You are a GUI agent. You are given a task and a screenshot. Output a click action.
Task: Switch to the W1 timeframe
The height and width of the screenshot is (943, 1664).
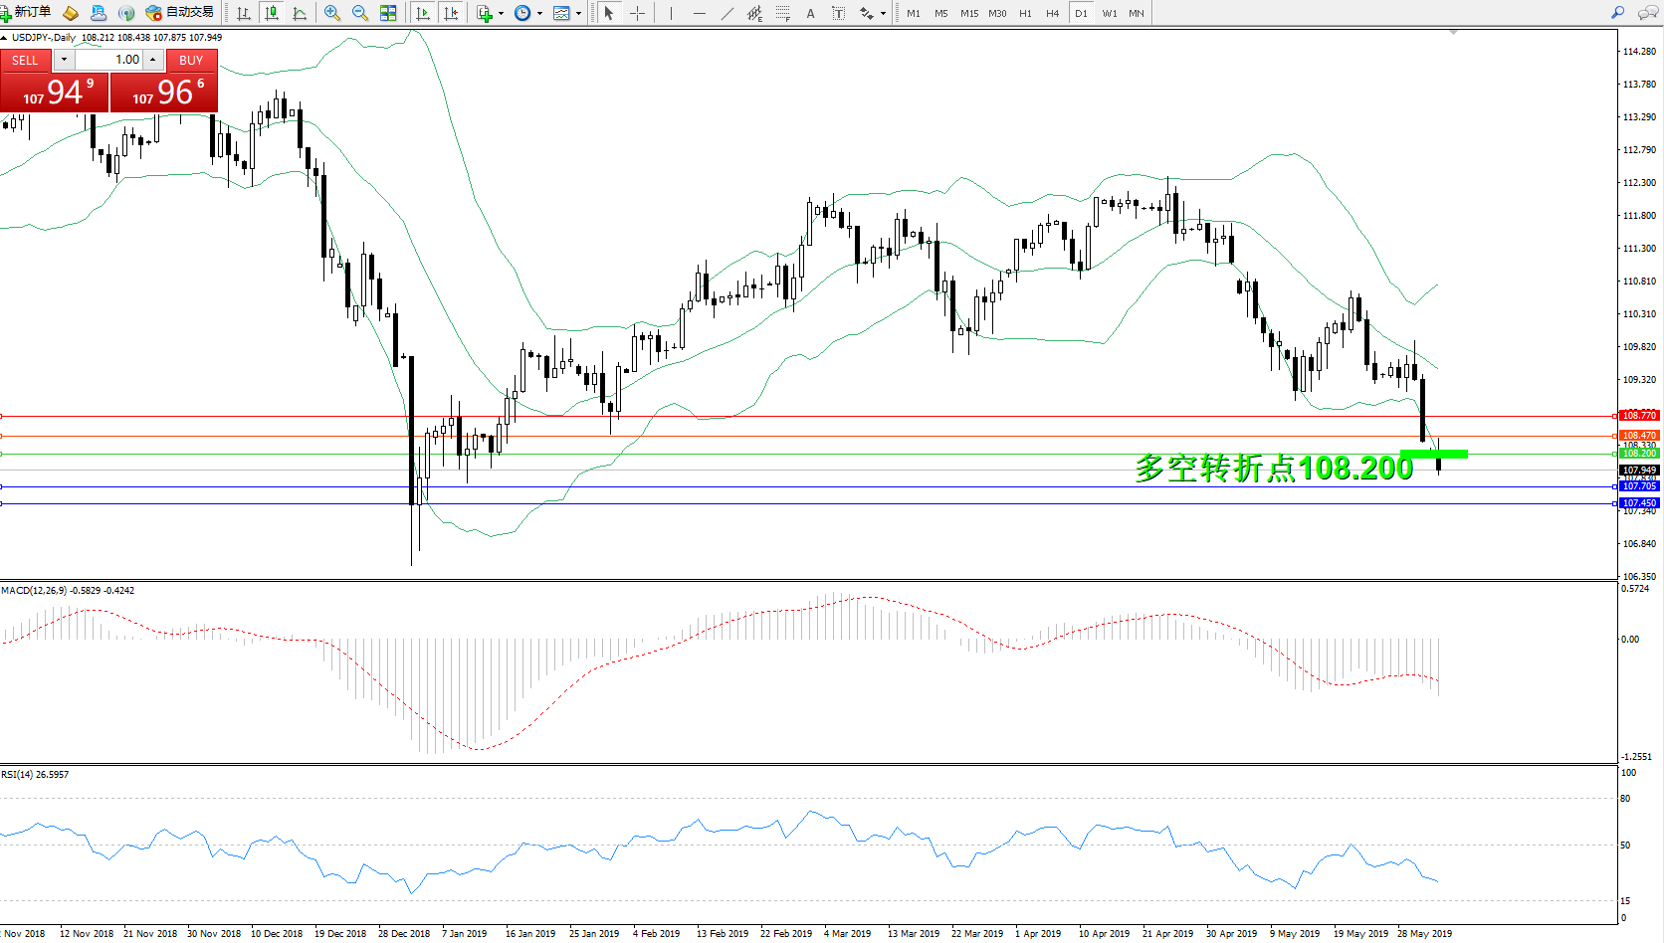tap(1109, 13)
